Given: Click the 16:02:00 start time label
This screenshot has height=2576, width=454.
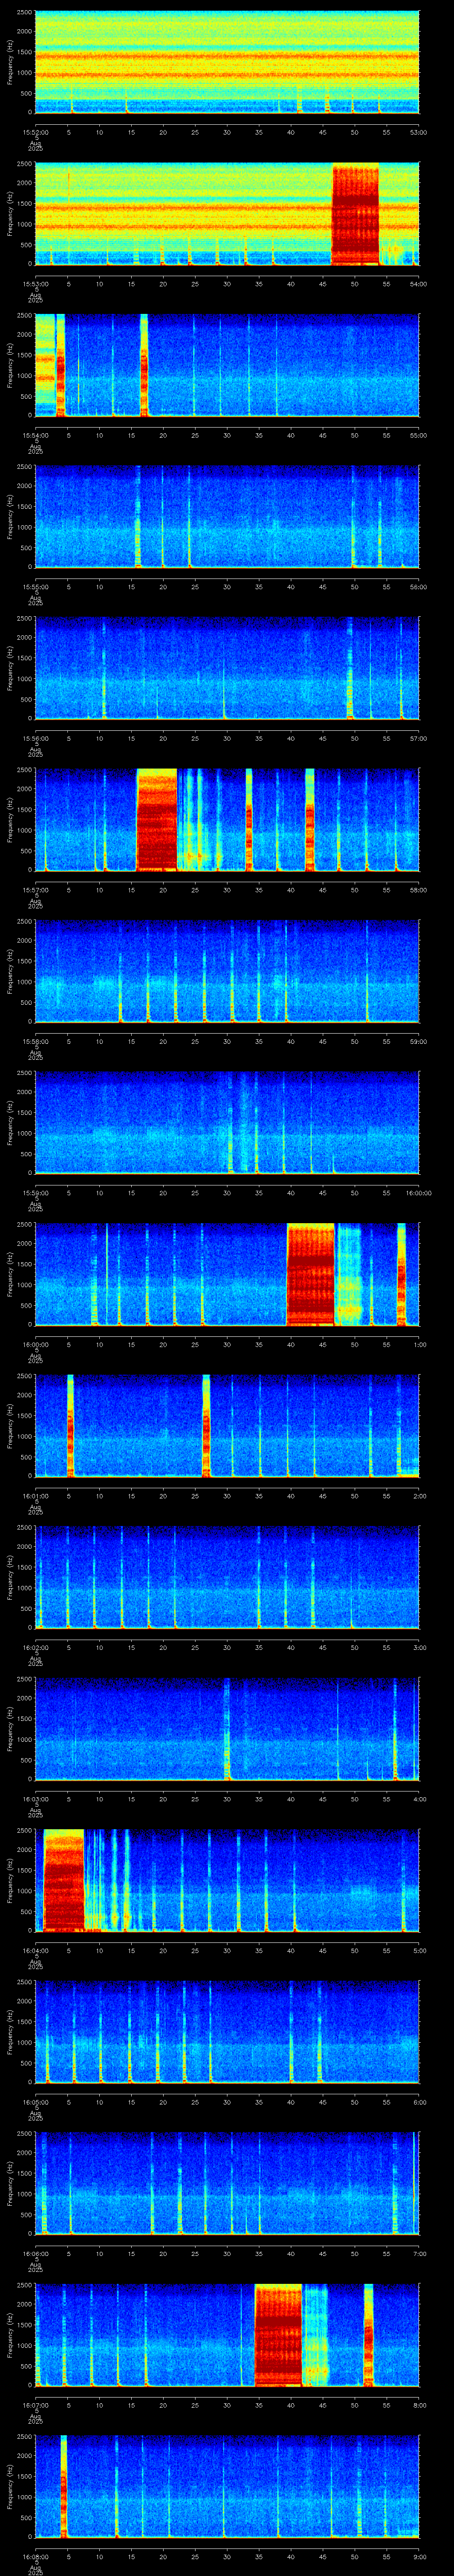Looking at the screenshot, I should 35,1647.
